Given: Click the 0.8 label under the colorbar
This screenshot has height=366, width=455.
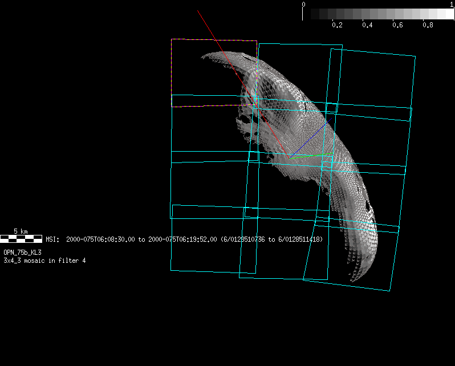Looking at the screenshot, I should [x=428, y=26].
